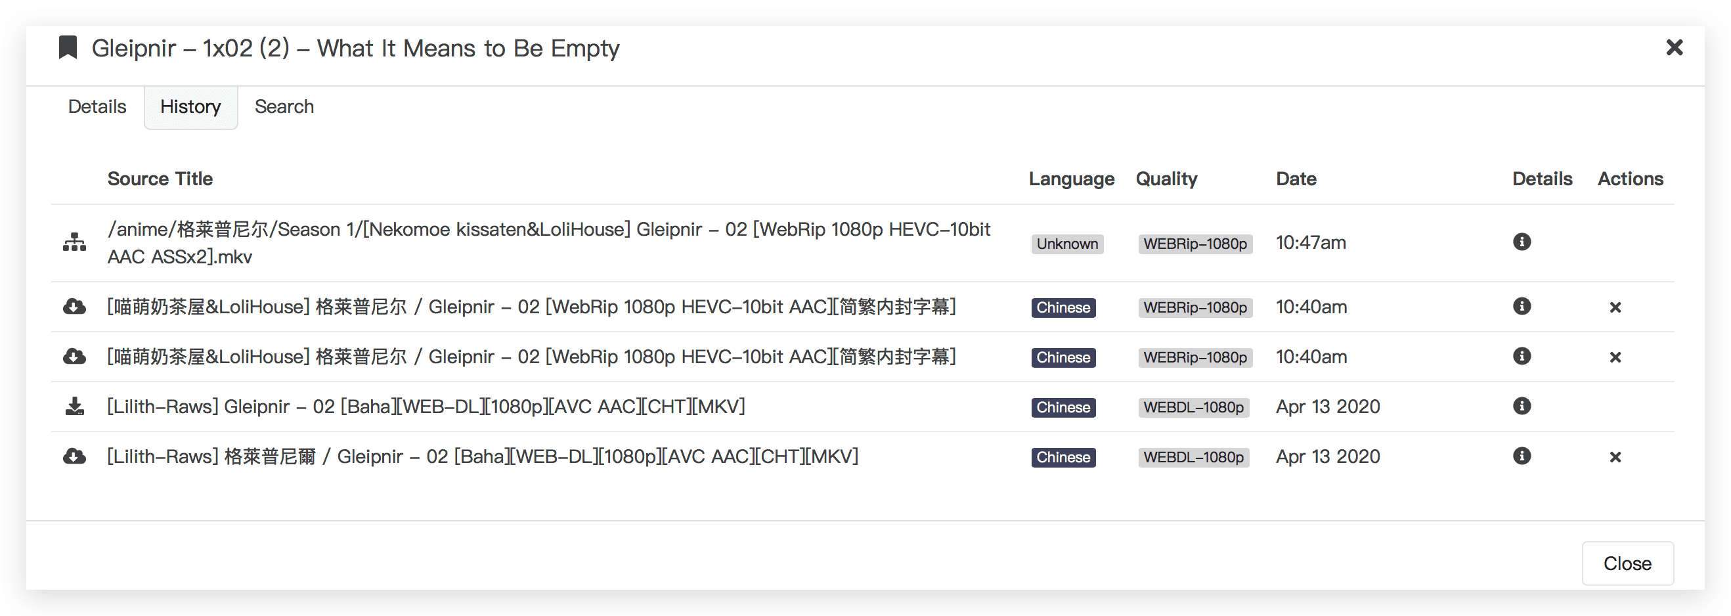Click the 10:47am date cell
1731x616 pixels.
pos(1310,242)
